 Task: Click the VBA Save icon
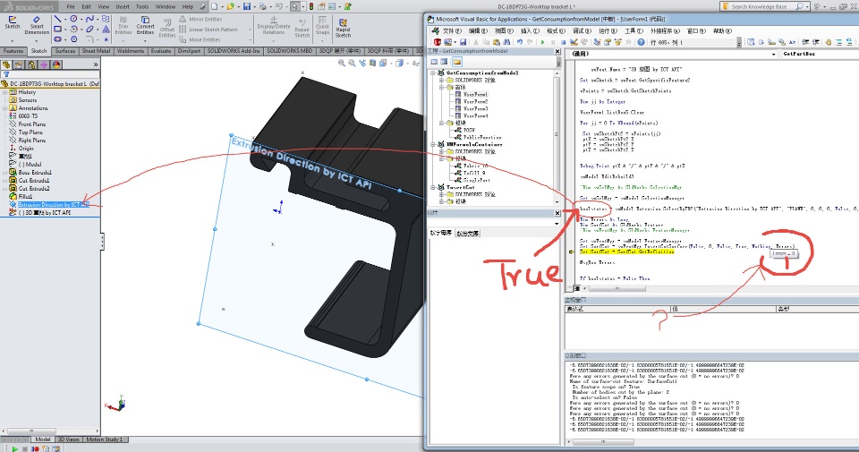(463, 42)
